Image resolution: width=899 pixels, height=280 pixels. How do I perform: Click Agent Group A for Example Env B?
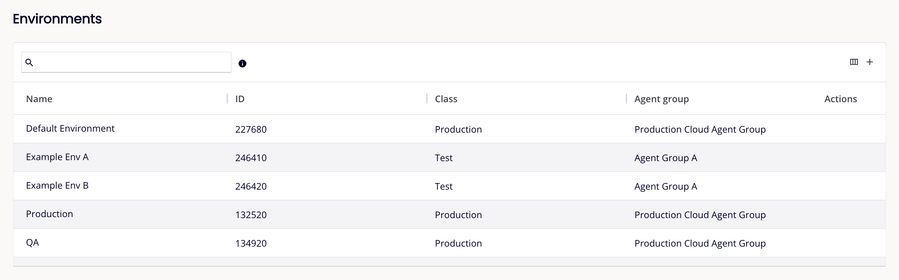click(666, 187)
